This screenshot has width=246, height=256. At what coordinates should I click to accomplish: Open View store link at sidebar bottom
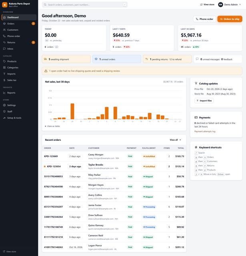[10, 252]
